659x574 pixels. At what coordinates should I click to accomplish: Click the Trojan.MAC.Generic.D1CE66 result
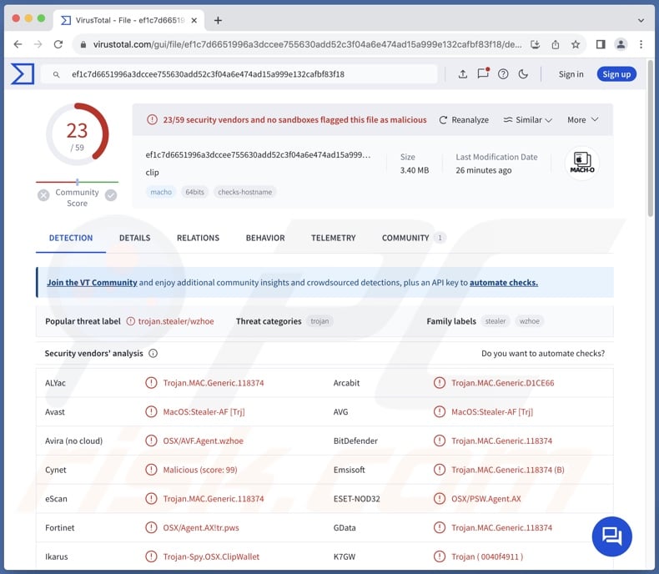pyautogui.click(x=503, y=383)
